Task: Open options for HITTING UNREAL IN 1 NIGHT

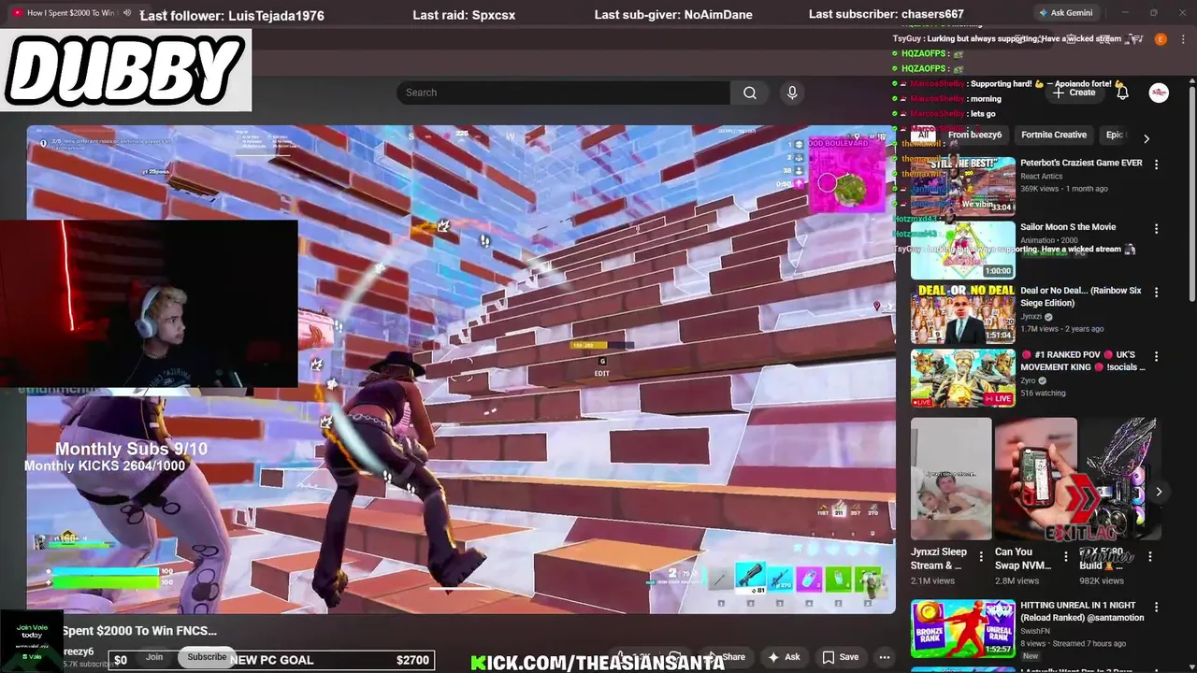Action: click(x=1156, y=607)
